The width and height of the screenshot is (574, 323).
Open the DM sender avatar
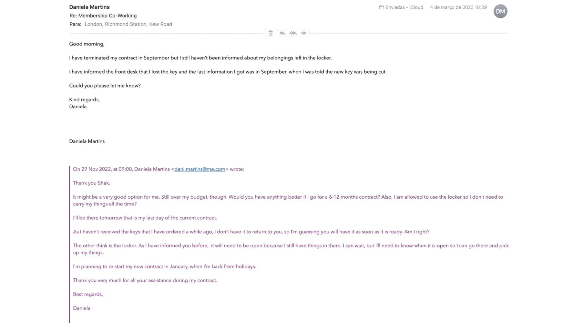pyautogui.click(x=500, y=11)
